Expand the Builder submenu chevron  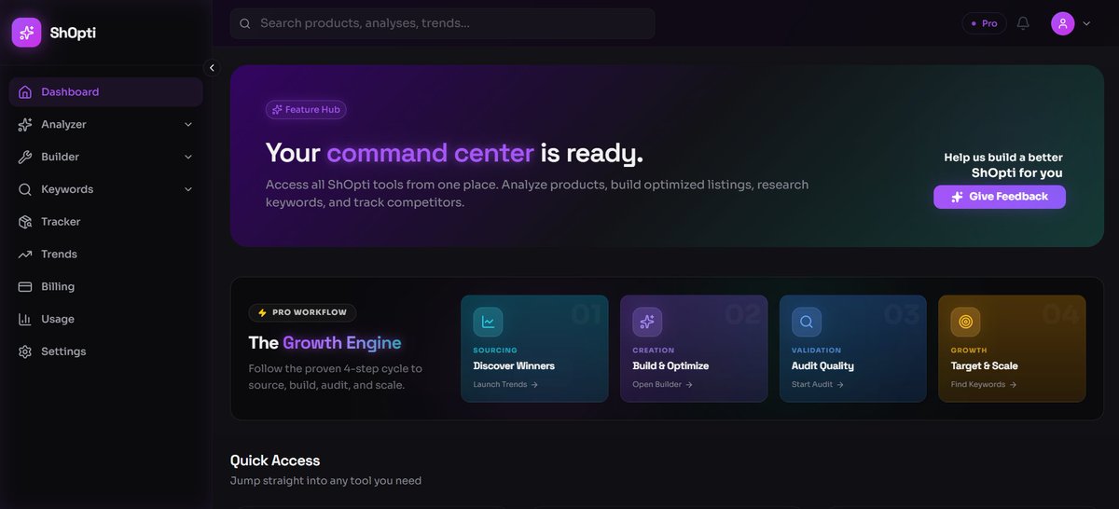[188, 157]
